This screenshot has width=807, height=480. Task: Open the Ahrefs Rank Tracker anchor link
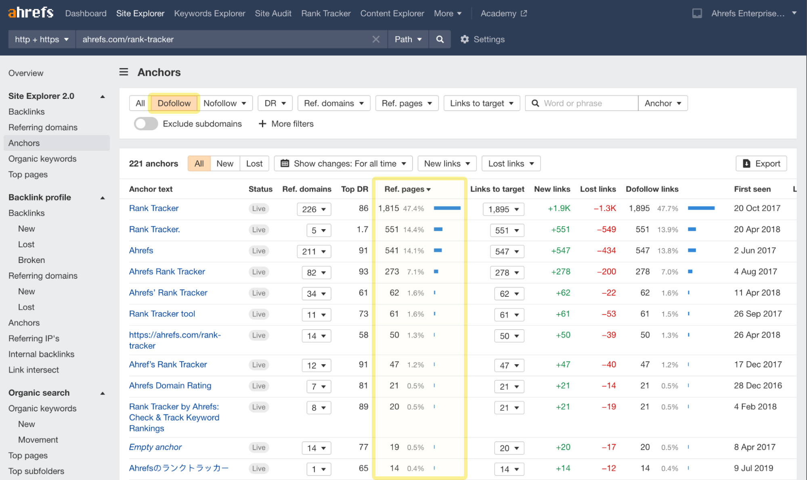167,271
